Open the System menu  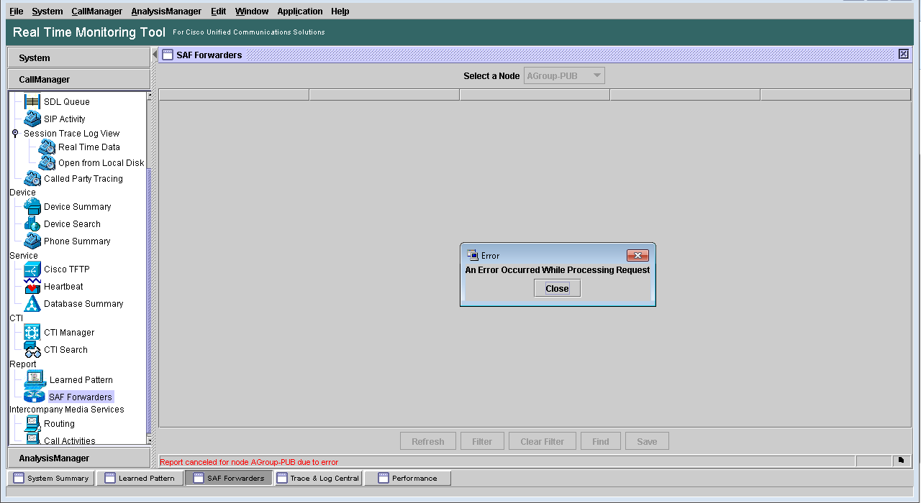[x=47, y=11]
